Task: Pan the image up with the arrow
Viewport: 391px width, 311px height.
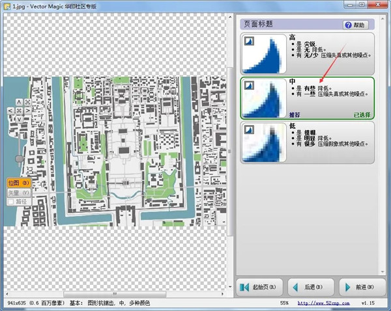Action: click(18, 102)
